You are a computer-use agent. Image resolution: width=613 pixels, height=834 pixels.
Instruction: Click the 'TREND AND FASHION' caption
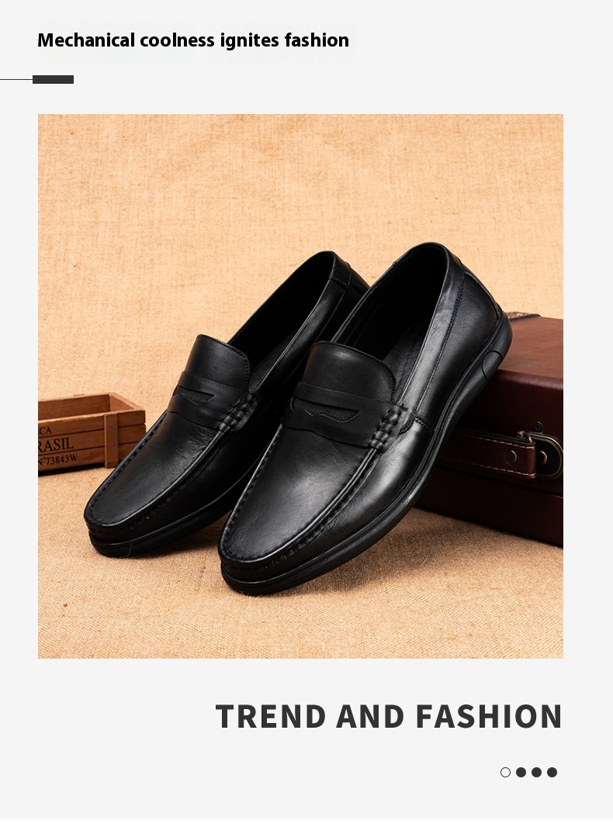389,716
